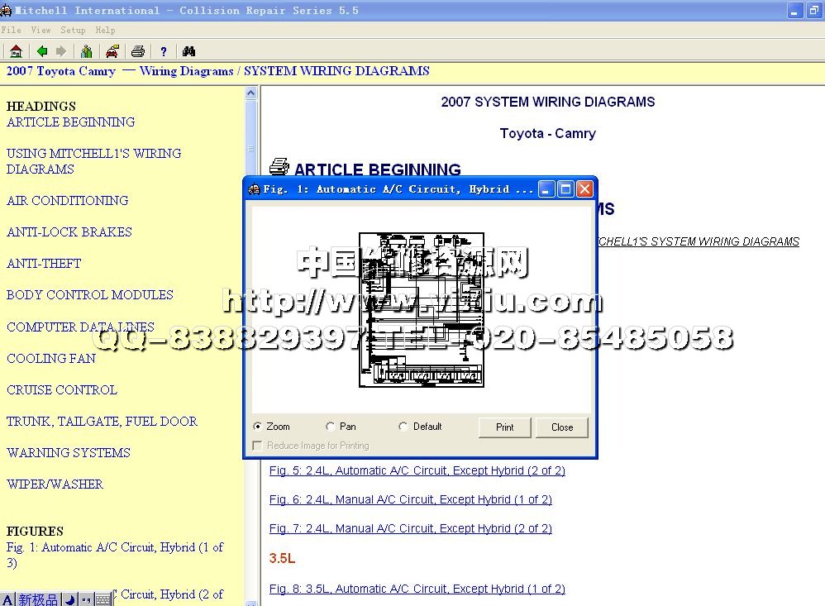Select the Default radio button

403,427
